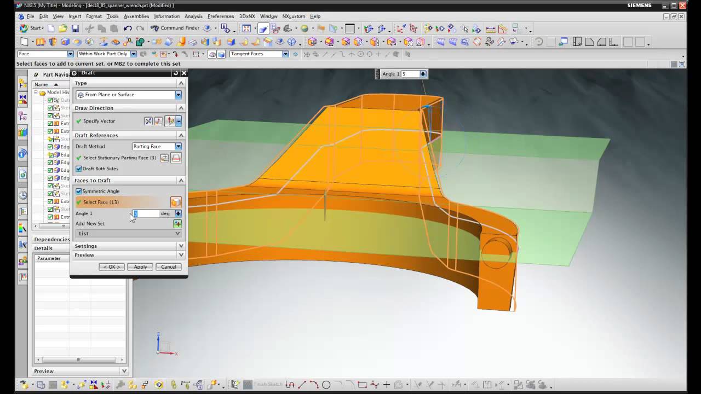The height and width of the screenshot is (394, 701).
Task: Open the Assemblies menu
Action: coord(136,16)
